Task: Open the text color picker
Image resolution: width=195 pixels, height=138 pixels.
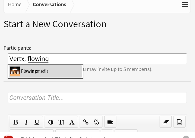Action: coord(51,122)
